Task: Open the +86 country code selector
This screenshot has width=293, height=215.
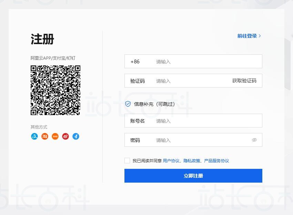Action: (135, 61)
